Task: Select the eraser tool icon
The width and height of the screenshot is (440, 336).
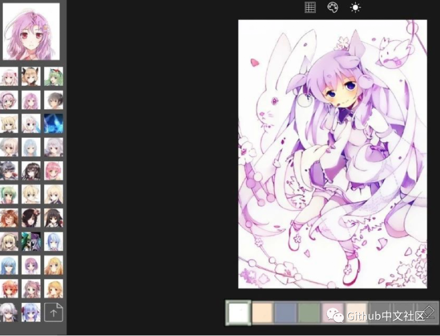Action: [428, 312]
